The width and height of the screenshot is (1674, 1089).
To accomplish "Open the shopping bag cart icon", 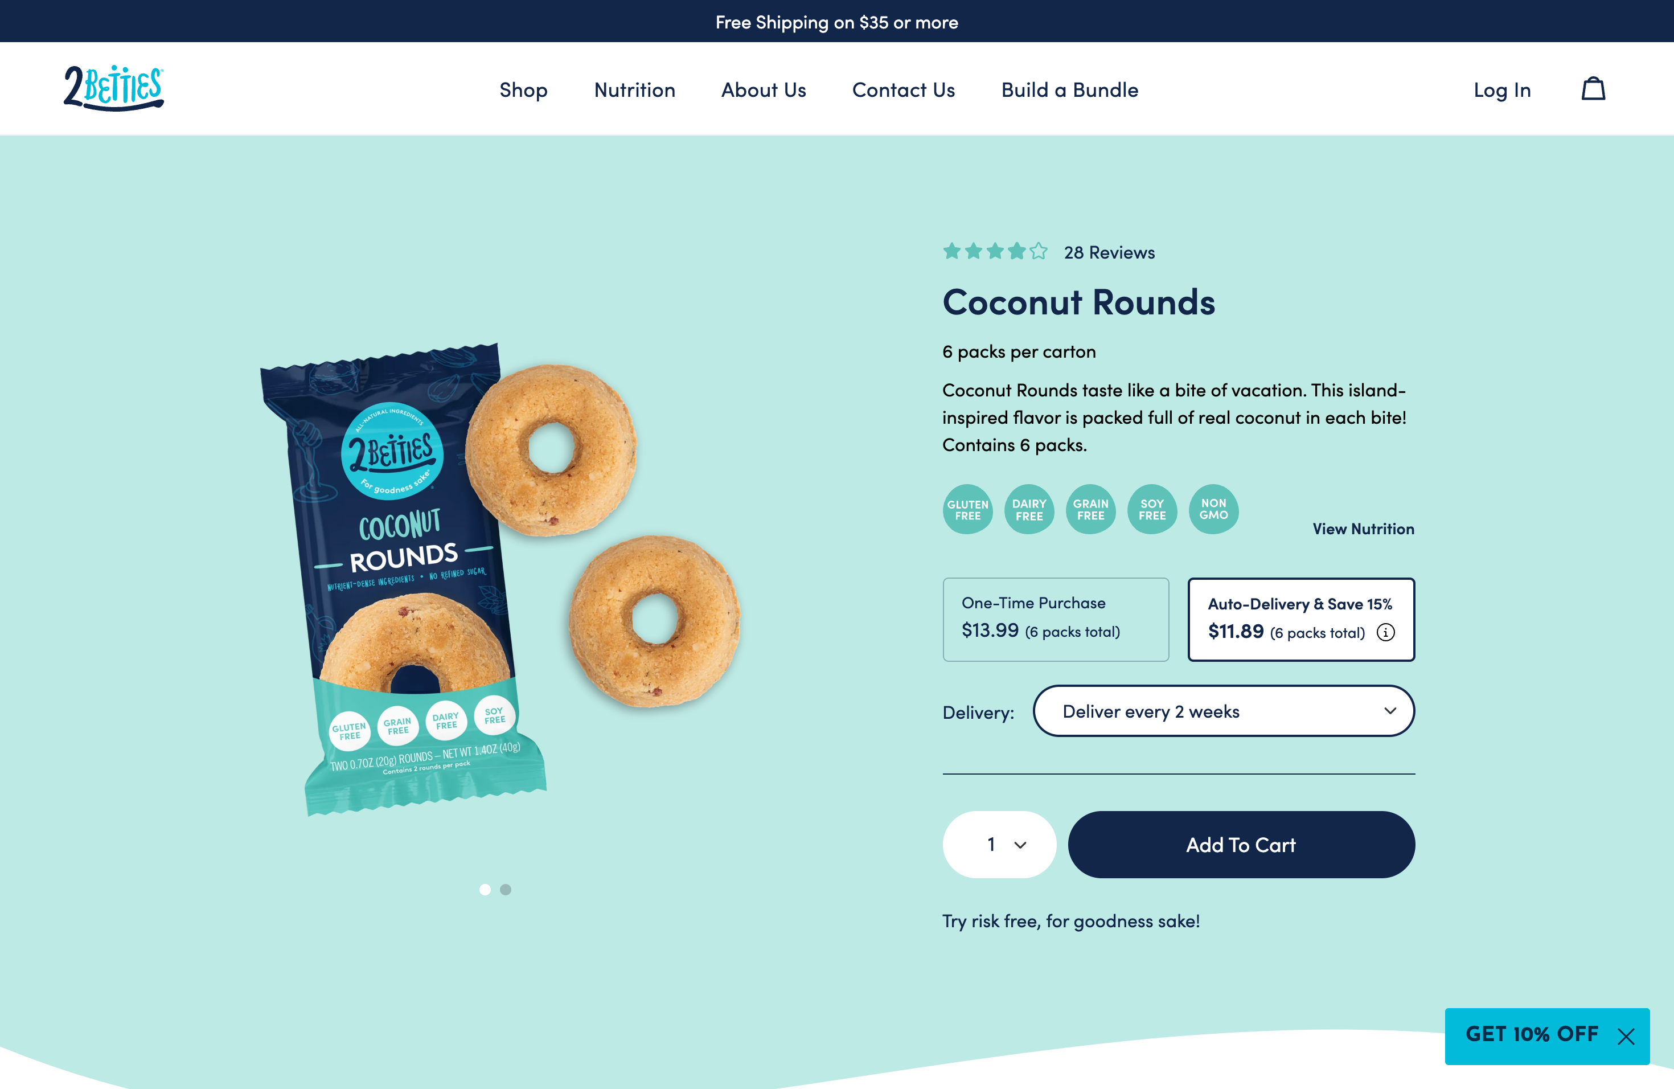I will pos(1593,89).
